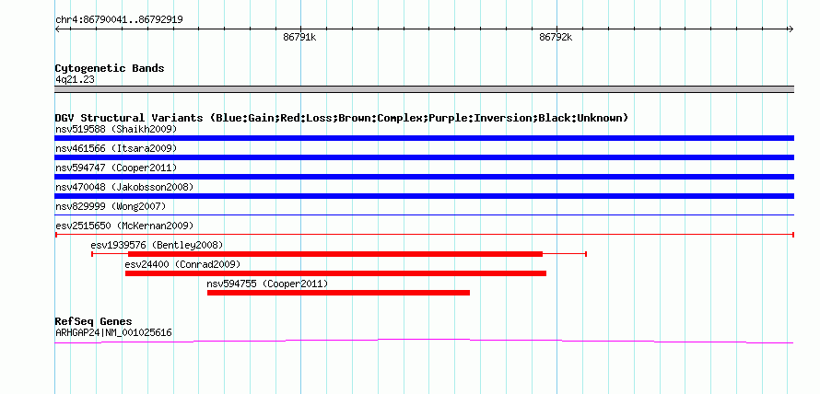
Task: Click the esv2515650 (McKernan2009) label
Action: pos(124,226)
